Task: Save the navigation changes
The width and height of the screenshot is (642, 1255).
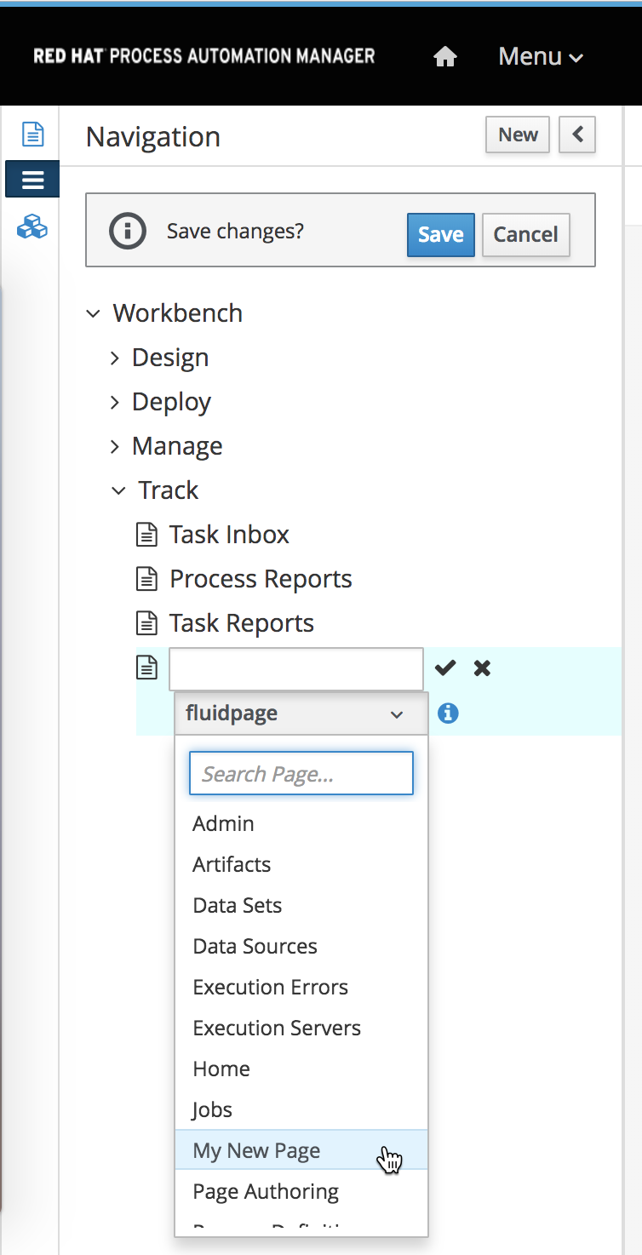Action: click(x=440, y=235)
